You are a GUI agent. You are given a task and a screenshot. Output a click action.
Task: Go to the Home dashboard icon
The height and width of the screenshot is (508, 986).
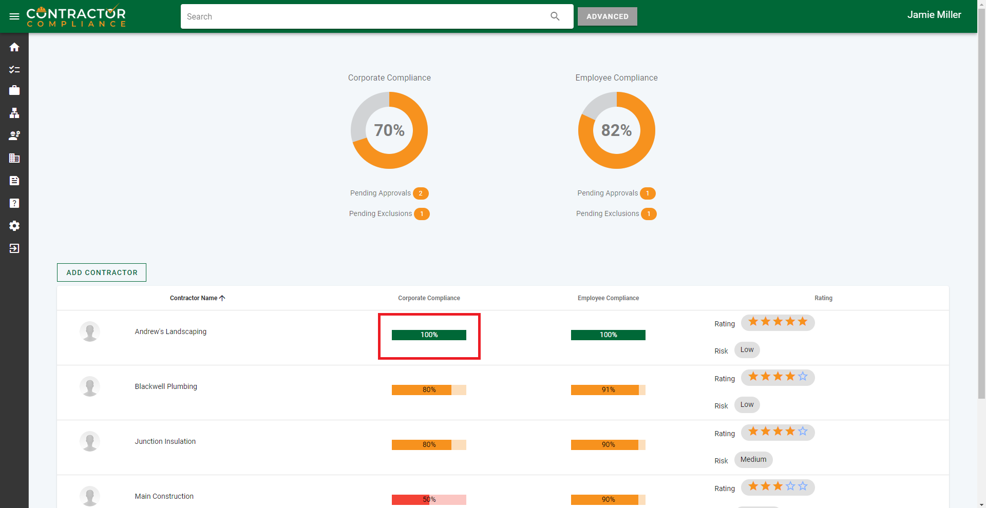click(14, 47)
